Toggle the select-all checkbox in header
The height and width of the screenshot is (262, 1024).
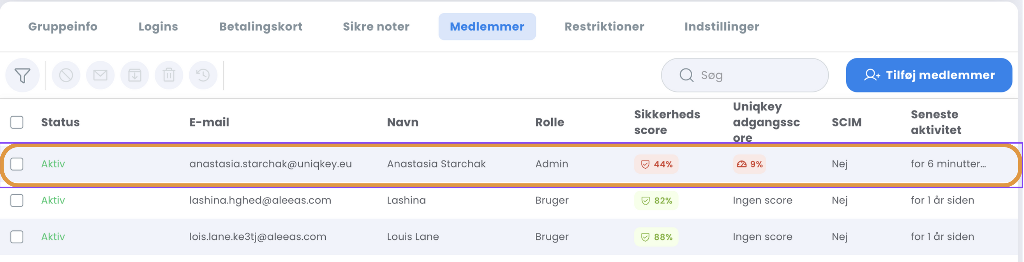pyautogui.click(x=17, y=122)
